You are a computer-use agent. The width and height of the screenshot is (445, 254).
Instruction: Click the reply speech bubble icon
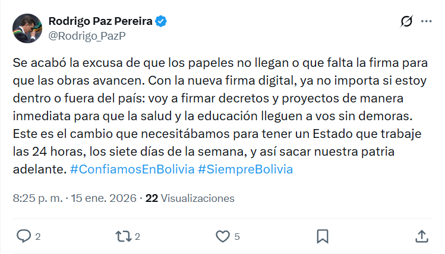click(24, 236)
